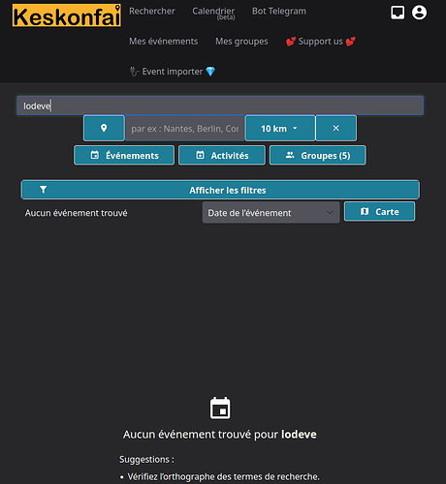
Task: Open the Rechercher menu item
Action: (x=152, y=11)
